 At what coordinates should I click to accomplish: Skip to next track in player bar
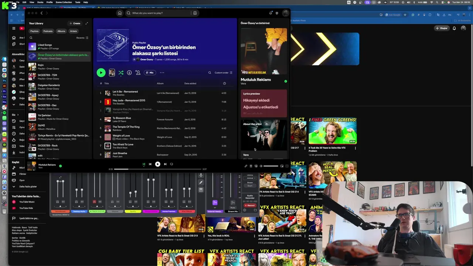click(x=165, y=164)
